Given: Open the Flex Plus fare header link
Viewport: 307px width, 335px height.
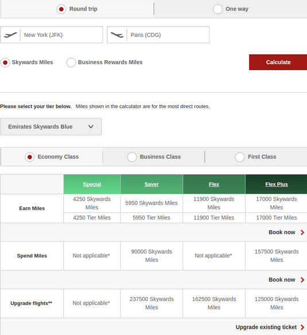Looking at the screenshot, I should pyautogui.click(x=277, y=184).
